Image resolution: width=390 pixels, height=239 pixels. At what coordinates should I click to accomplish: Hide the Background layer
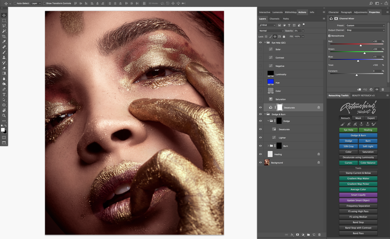[x=260, y=162]
